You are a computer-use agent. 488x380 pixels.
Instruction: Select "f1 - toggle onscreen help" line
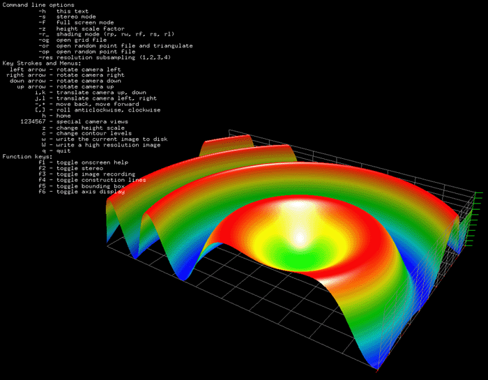tap(84, 162)
